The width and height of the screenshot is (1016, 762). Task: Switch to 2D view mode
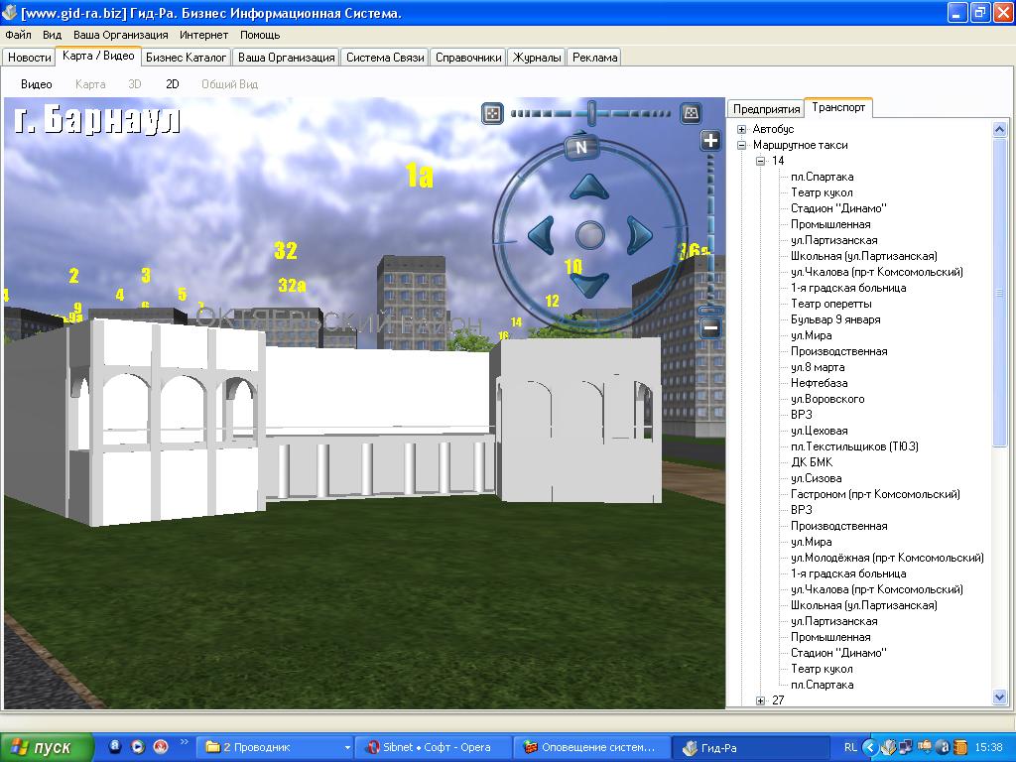(x=172, y=84)
